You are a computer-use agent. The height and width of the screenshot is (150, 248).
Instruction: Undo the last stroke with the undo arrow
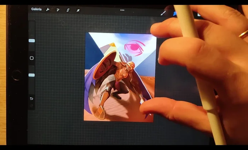coord(32,98)
